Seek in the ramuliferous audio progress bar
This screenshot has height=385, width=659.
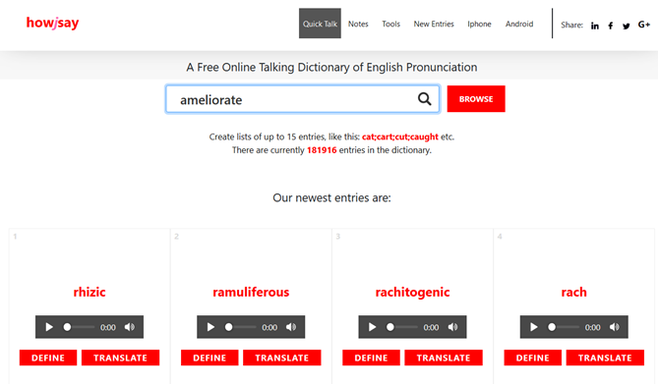(241, 327)
